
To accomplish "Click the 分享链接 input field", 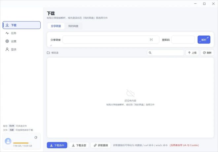I will point(111,40).
